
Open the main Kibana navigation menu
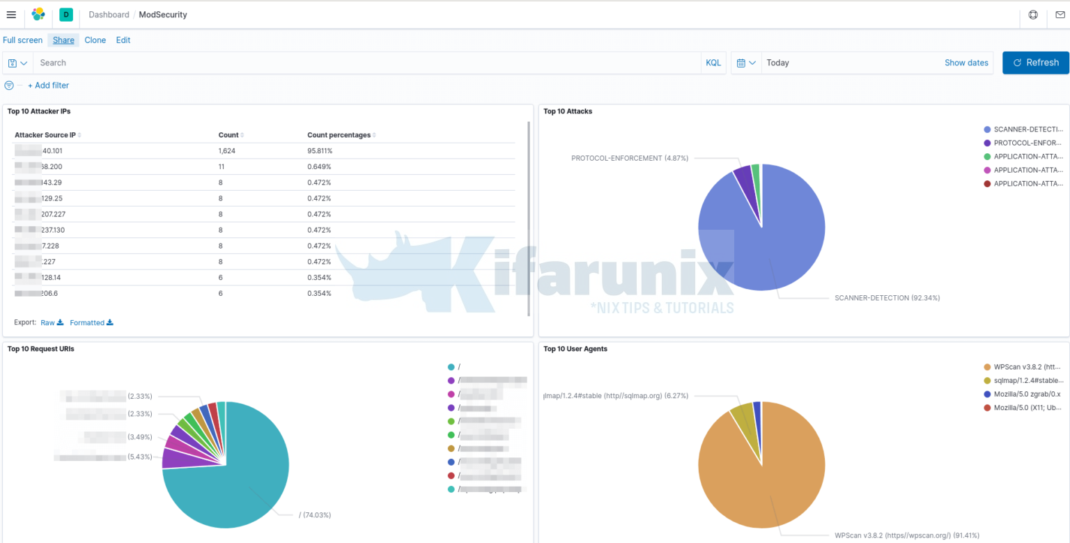point(11,15)
